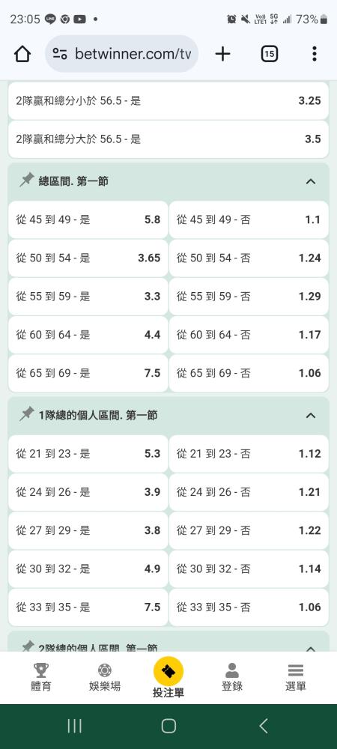Open a new tab with plus icon

(222, 54)
